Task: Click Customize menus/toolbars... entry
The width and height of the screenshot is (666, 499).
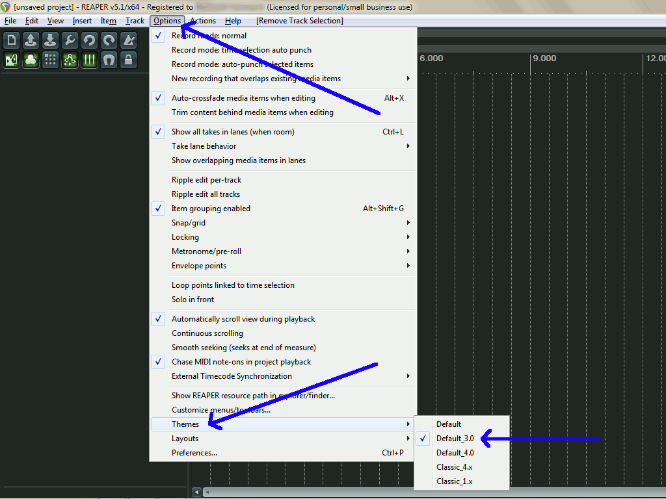Action: point(283,410)
